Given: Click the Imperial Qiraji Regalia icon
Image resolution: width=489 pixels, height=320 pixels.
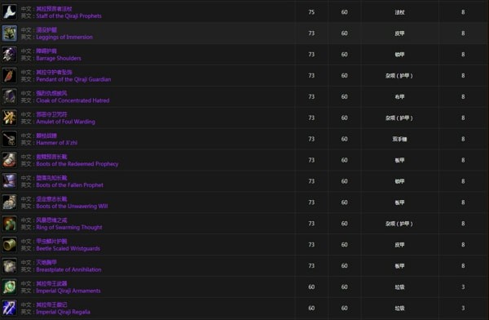Looking at the screenshot, I should [x=9, y=308].
